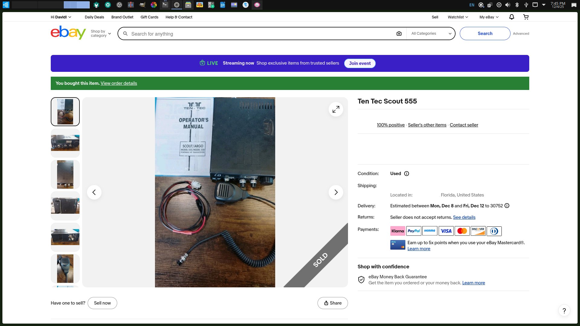The width and height of the screenshot is (580, 326).
Task: Open Gift Cards menu item
Action: click(x=149, y=17)
